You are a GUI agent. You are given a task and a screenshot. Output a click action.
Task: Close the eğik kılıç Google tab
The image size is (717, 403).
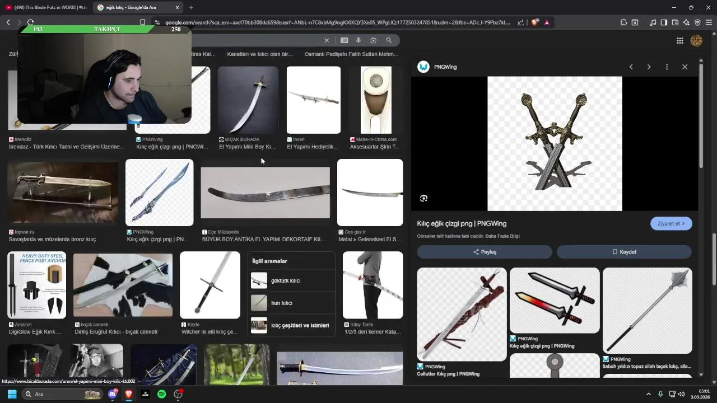pos(177,7)
